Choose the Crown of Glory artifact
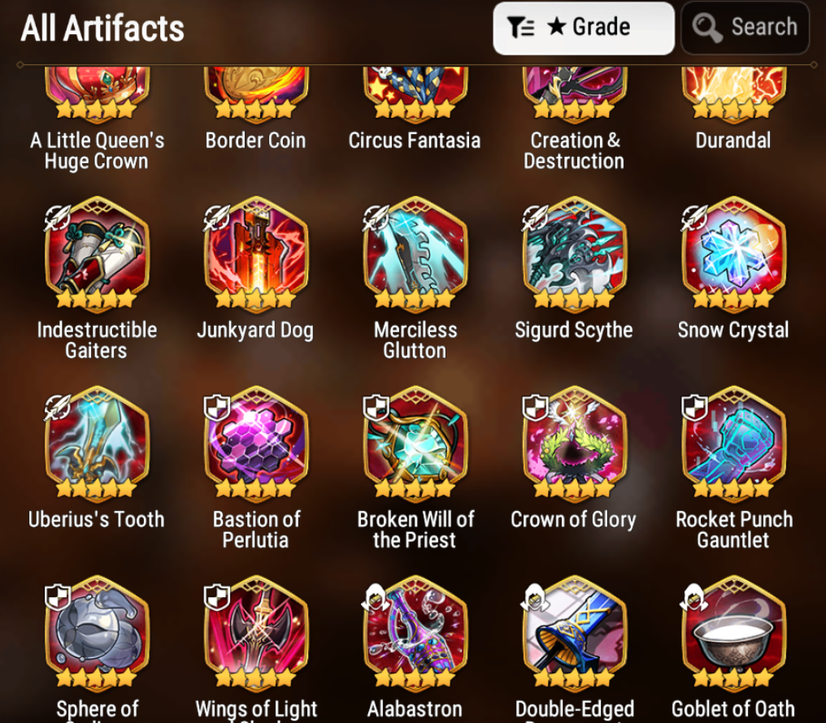826x723 pixels. (574, 442)
